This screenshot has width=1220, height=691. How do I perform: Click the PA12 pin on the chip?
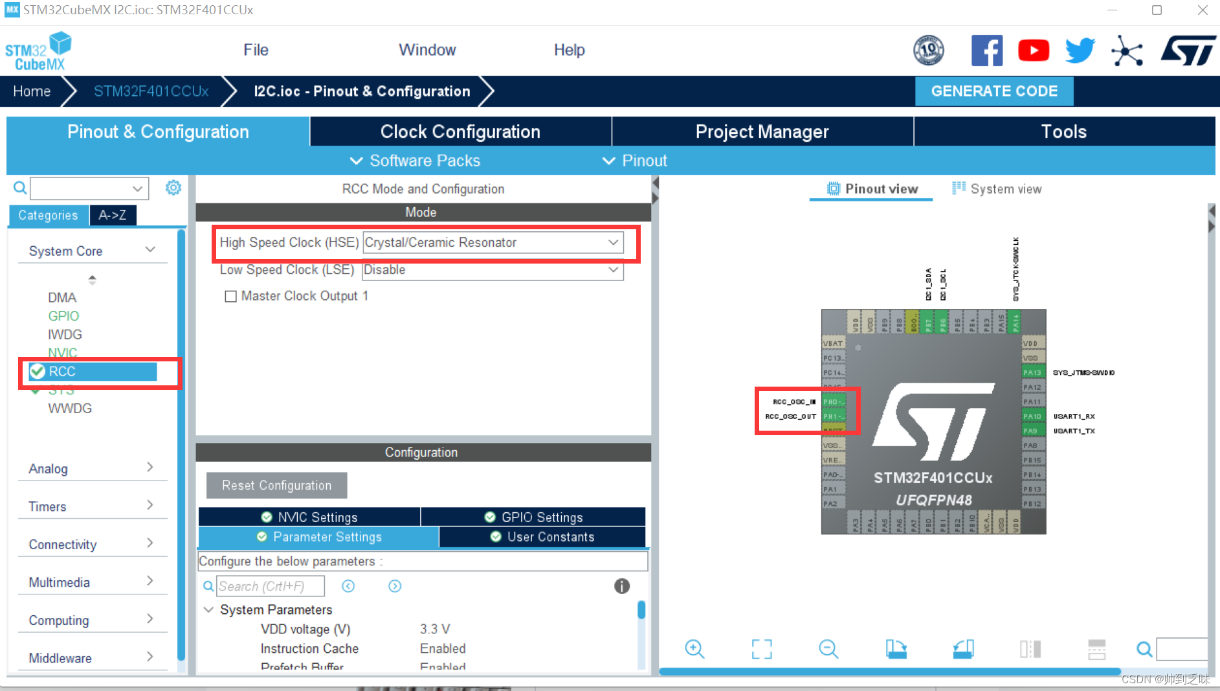click(x=1034, y=387)
